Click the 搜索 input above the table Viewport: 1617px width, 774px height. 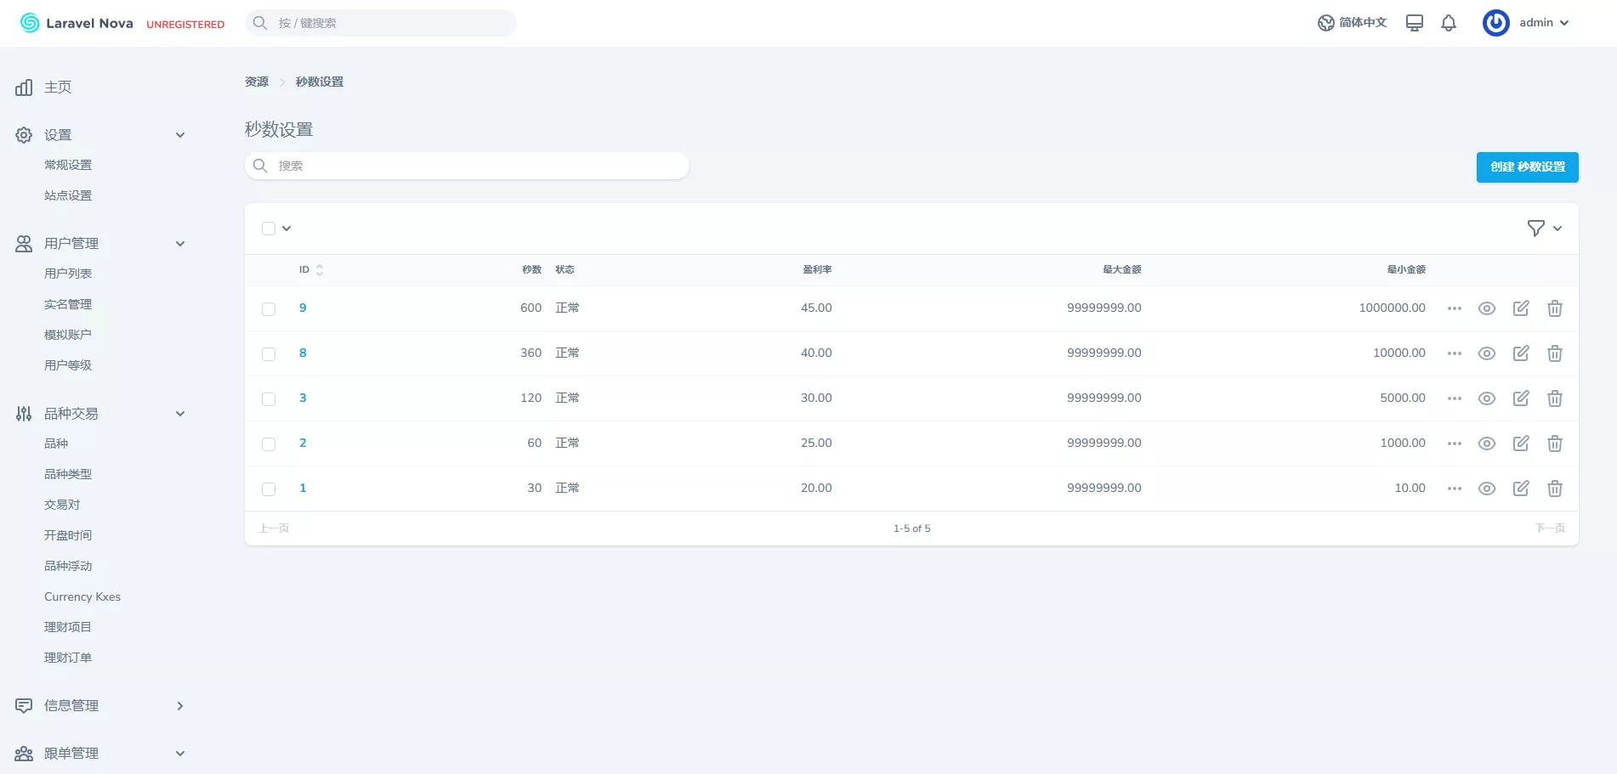tap(476, 166)
